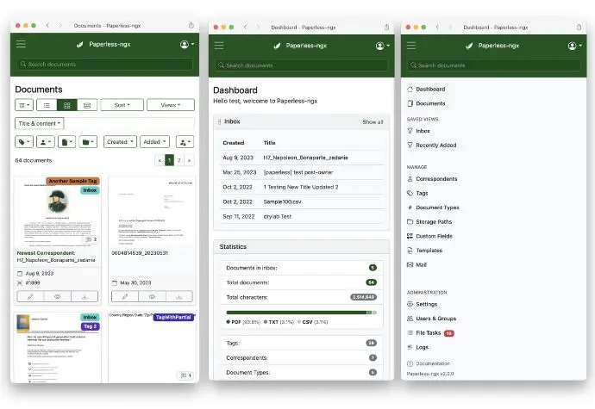This screenshot has height=409, width=595.
Task: Open H7_Napoleon_Bonaparte_zadanie row in Inbox widget
Action: tap(301, 158)
